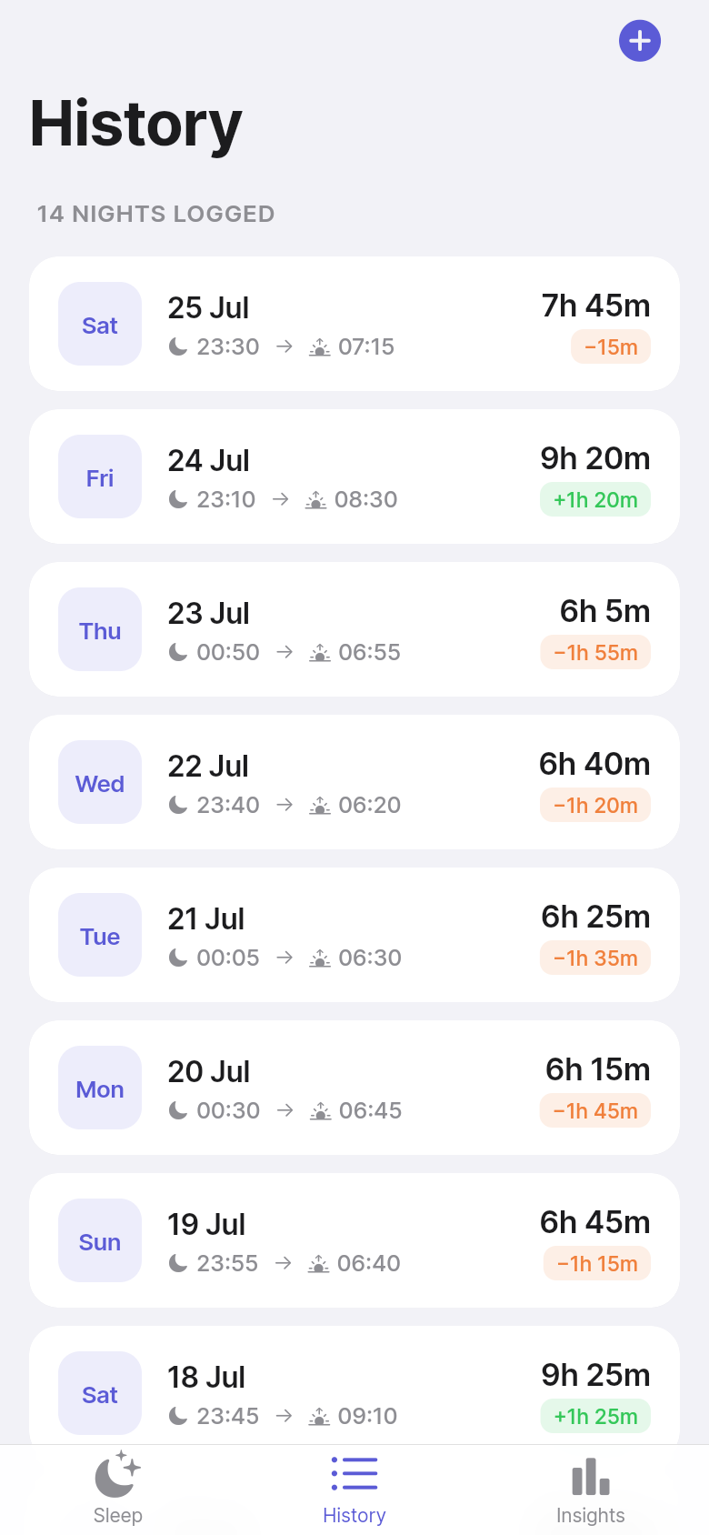709x1535 pixels.
Task: Click the Thu day badge for 23 Jul
Action: coord(100,629)
